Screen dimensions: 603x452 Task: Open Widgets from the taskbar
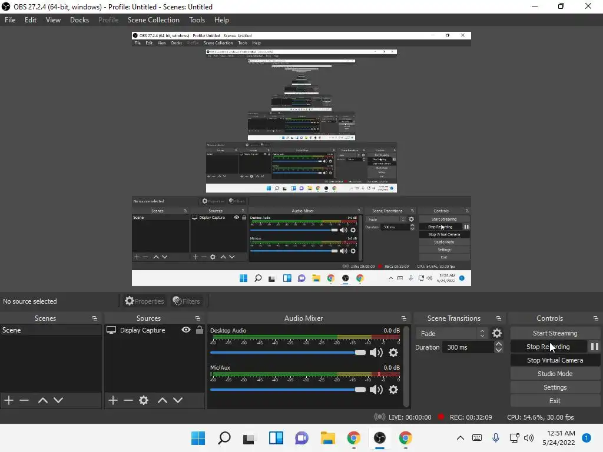pyautogui.click(x=276, y=438)
